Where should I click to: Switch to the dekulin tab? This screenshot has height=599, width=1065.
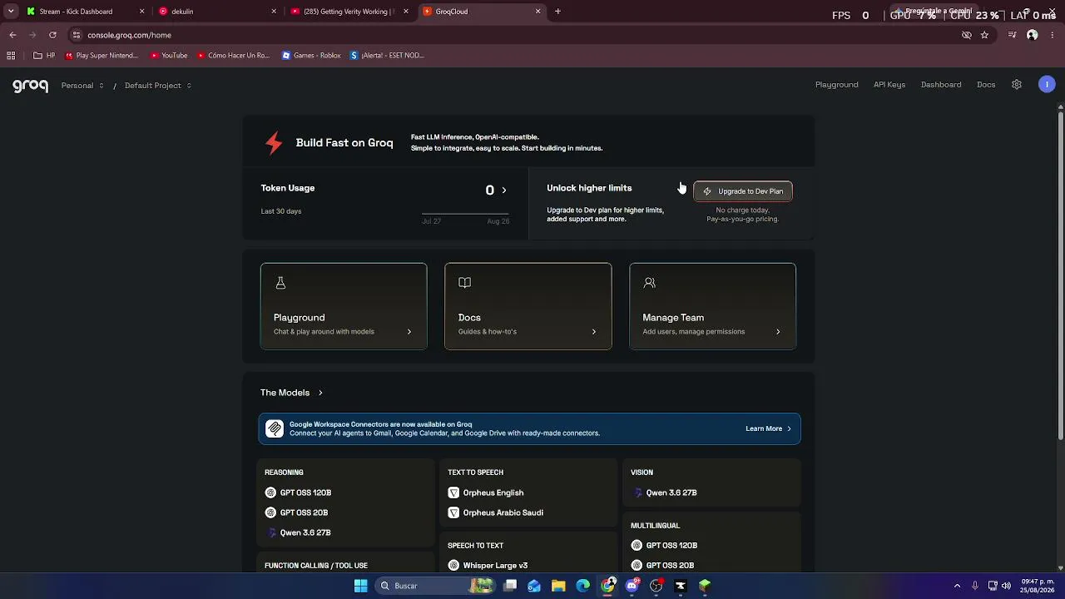point(218,12)
